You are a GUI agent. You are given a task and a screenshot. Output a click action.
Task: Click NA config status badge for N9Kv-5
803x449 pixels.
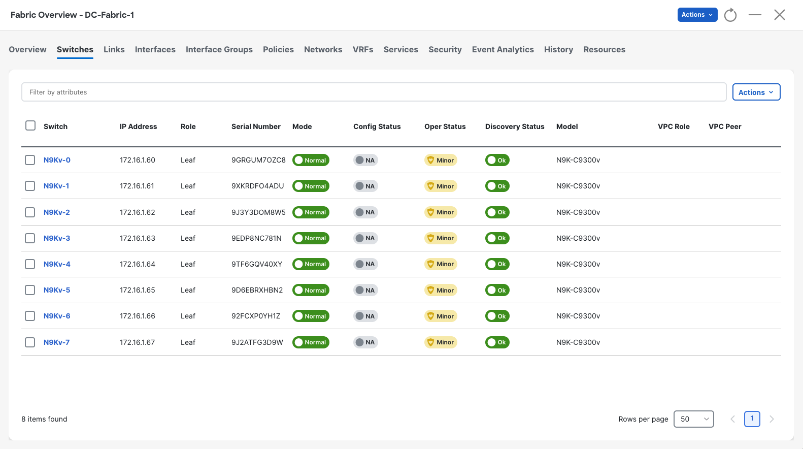coord(365,290)
